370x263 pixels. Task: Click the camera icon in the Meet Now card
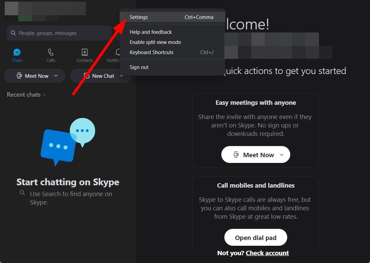(x=236, y=154)
